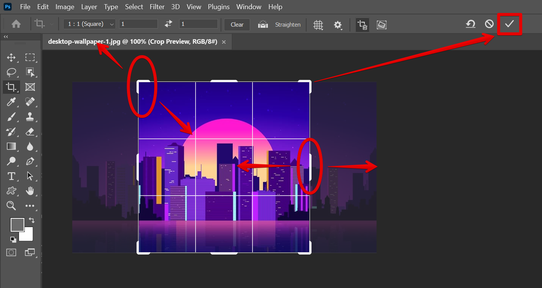The height and width of the screenshot is (288, 542).
Task: Open crop overlay grid options
Action: pos(318,25)
